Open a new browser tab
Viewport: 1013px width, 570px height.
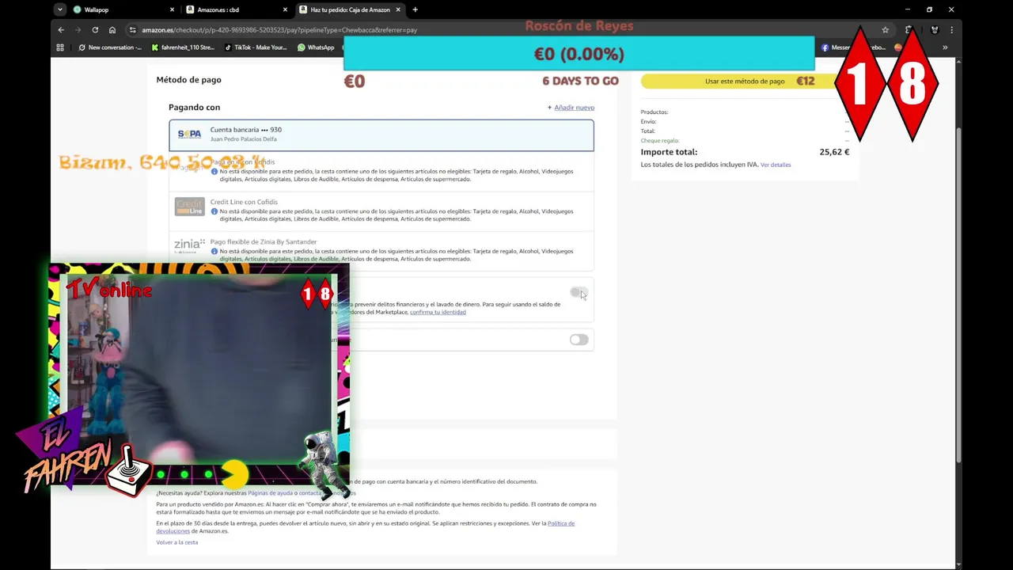point(415,9)
